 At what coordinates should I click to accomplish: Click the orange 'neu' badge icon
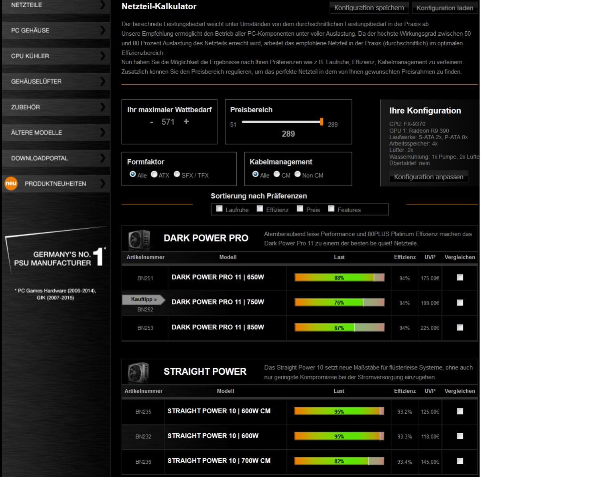(x=11, y=184)
